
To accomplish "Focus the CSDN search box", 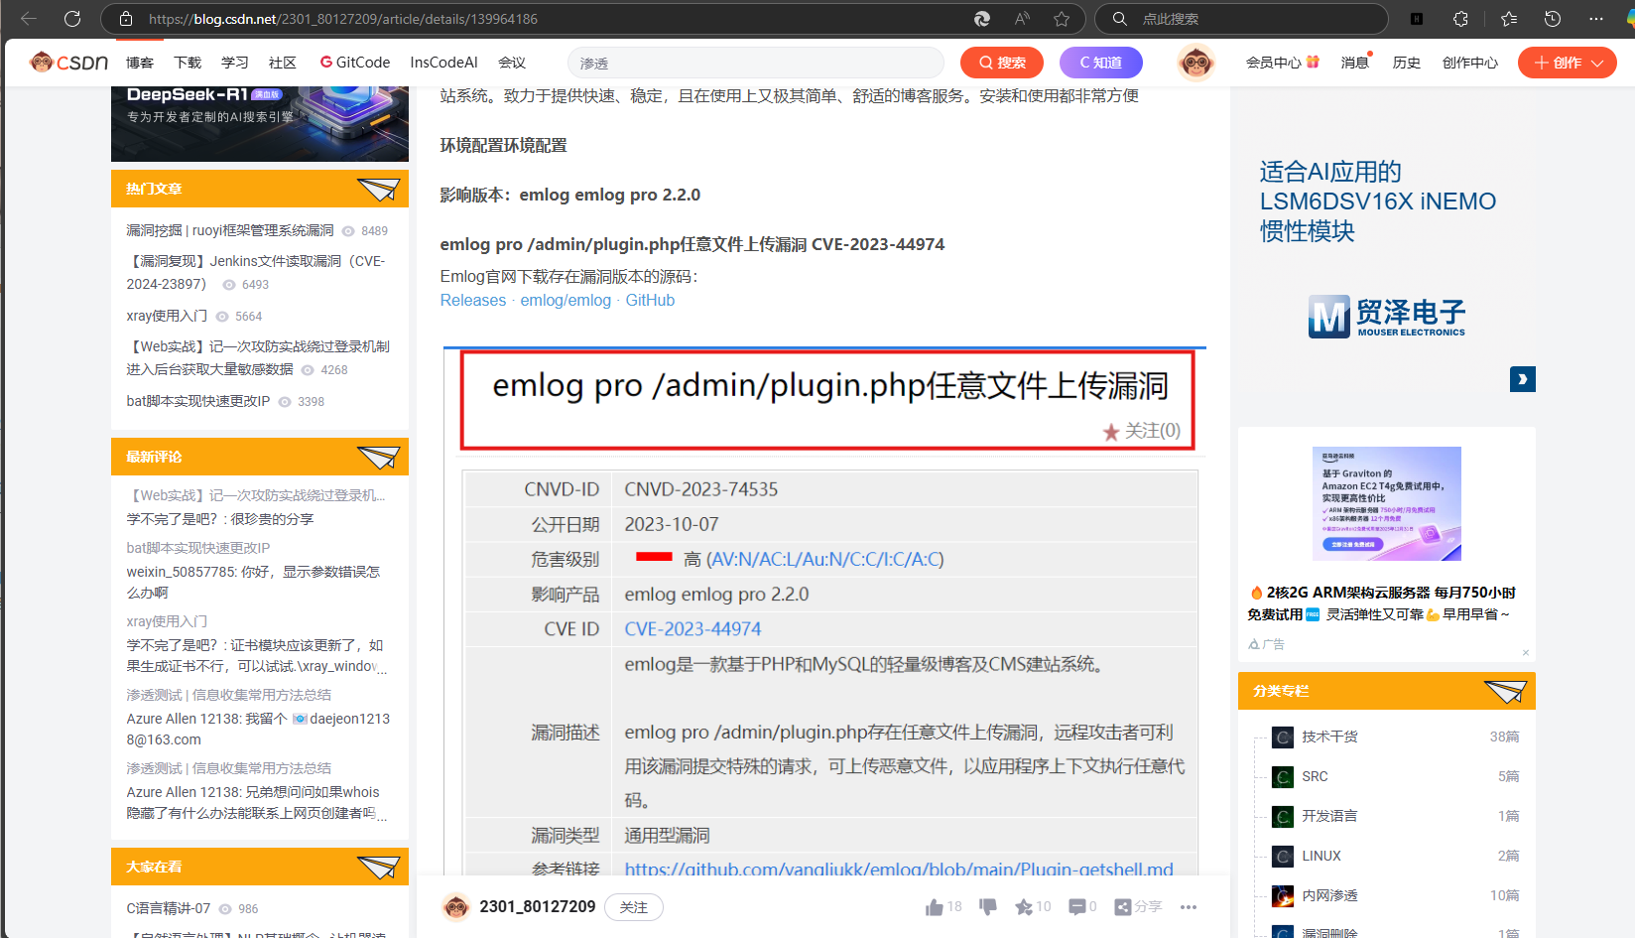I will pos(755,63).
